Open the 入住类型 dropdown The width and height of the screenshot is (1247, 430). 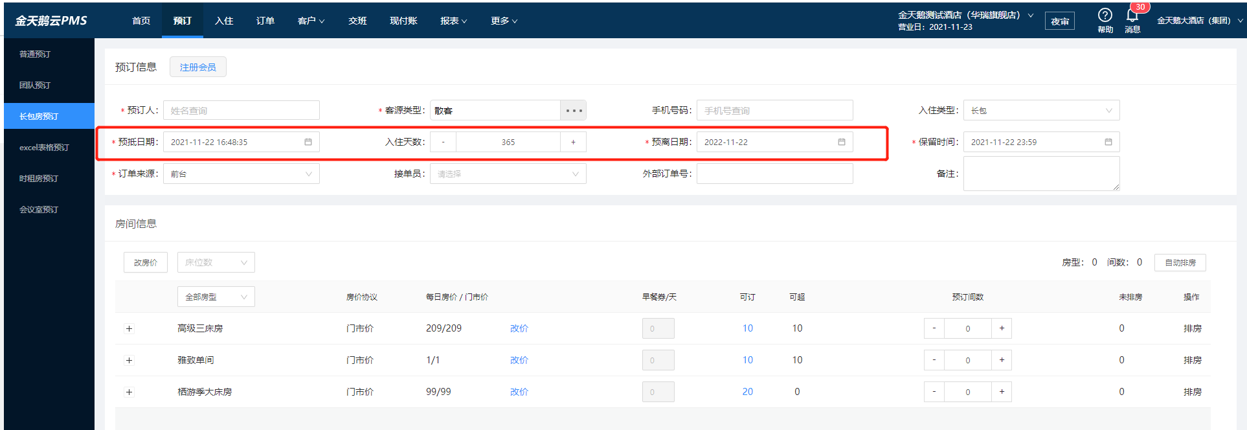click(1041, 111)
